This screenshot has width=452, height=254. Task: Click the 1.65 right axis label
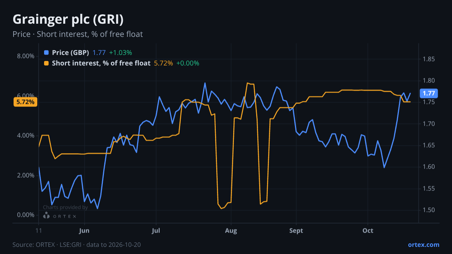click(429, 145)
